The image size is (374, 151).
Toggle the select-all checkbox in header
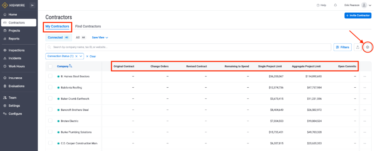click(50, 67)
